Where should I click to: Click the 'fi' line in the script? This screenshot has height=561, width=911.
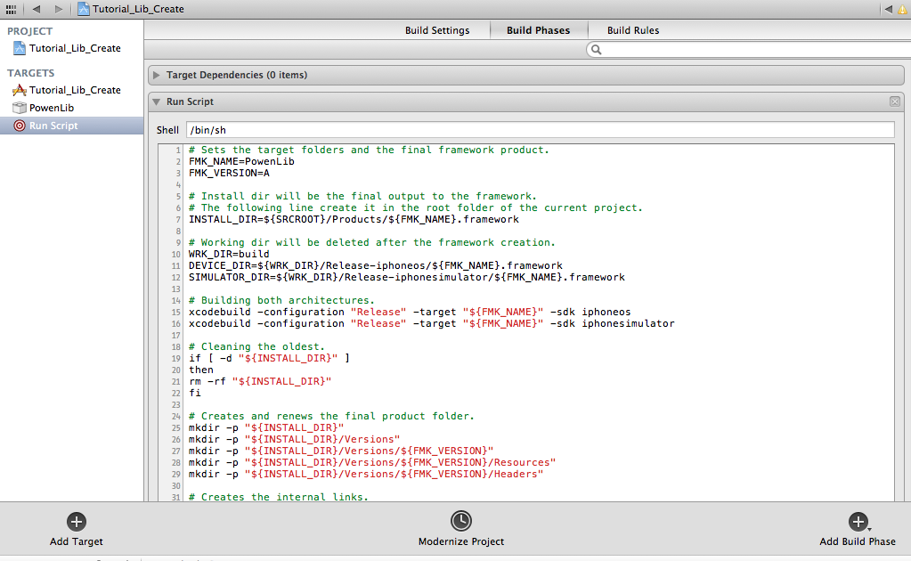(x=195, y=394)
